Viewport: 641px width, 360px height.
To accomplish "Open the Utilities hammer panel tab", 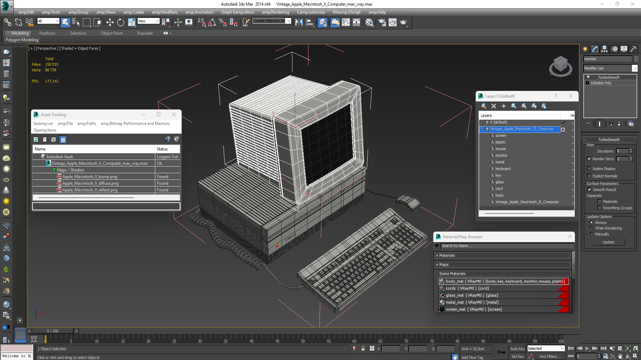I will click(633, 49).
